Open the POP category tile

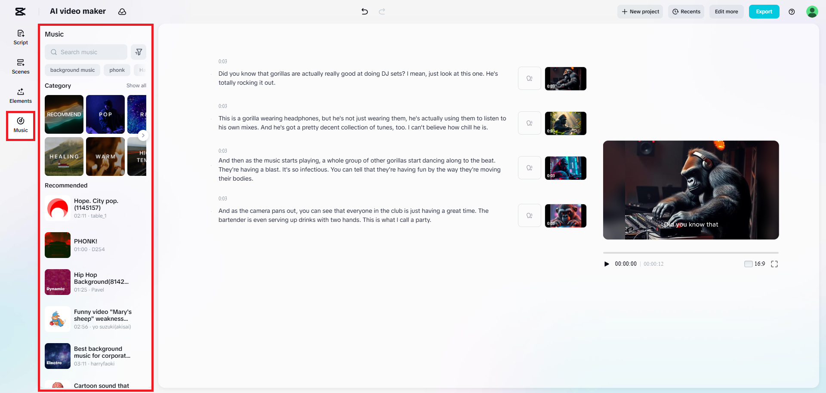pos(105,114)
